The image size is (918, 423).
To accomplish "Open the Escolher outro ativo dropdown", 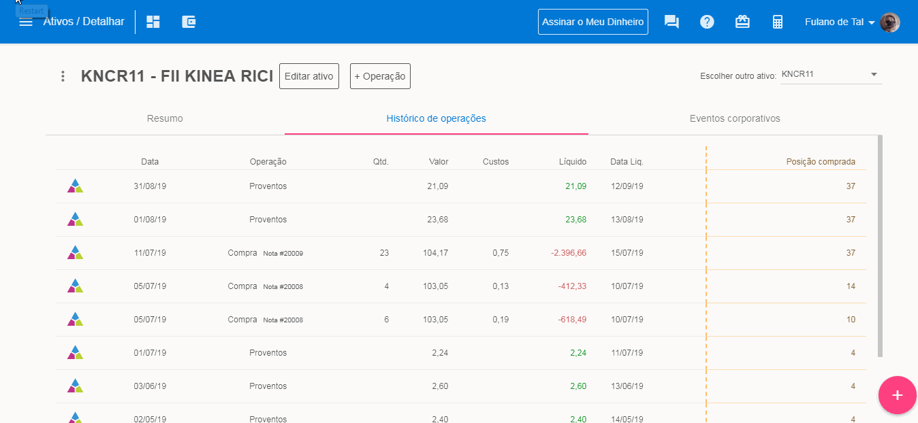I will coord(831,75).
